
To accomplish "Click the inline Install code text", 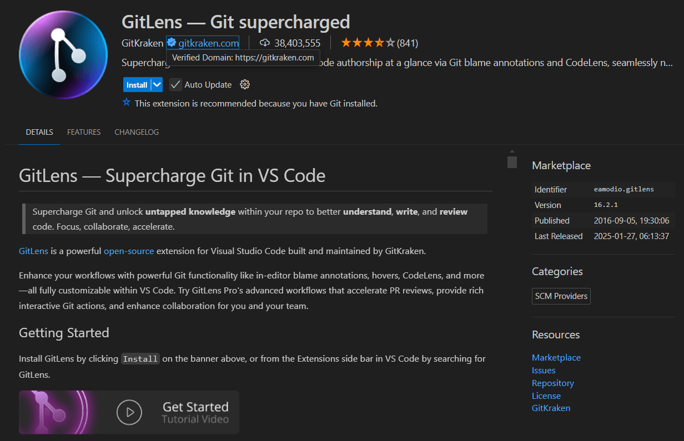I will 140,358.
